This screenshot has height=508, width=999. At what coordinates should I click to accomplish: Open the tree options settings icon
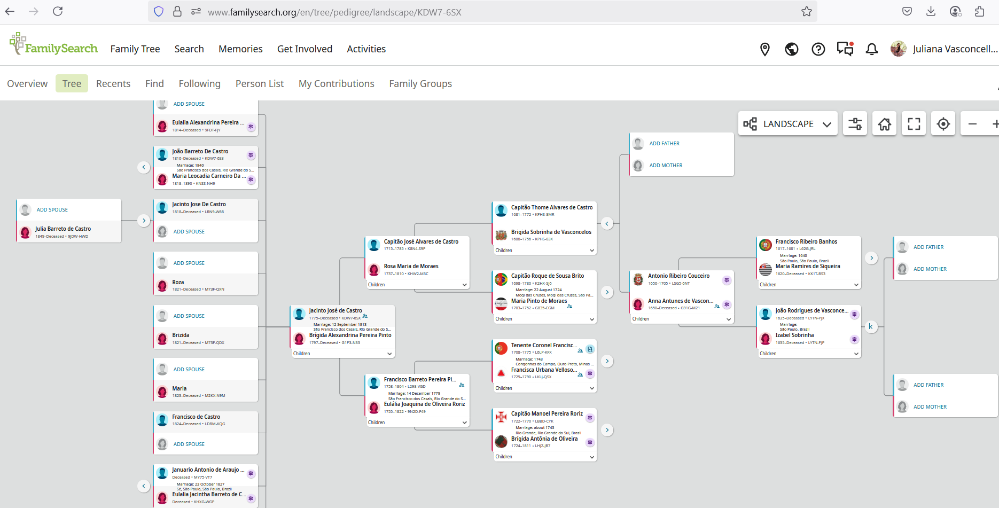(855, 124)
